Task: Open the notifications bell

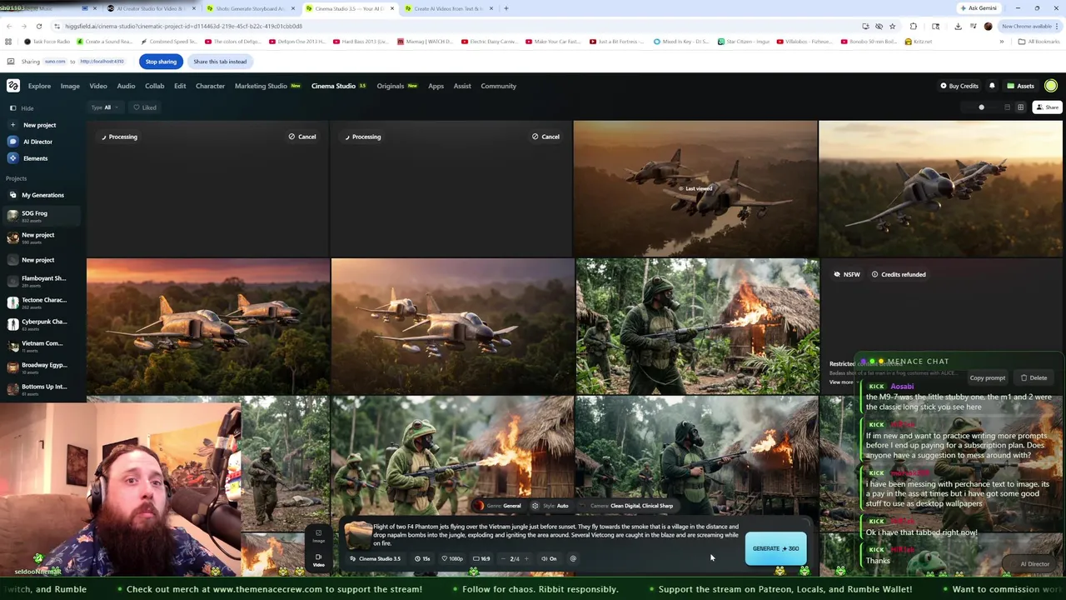Action: click(992, 86)
